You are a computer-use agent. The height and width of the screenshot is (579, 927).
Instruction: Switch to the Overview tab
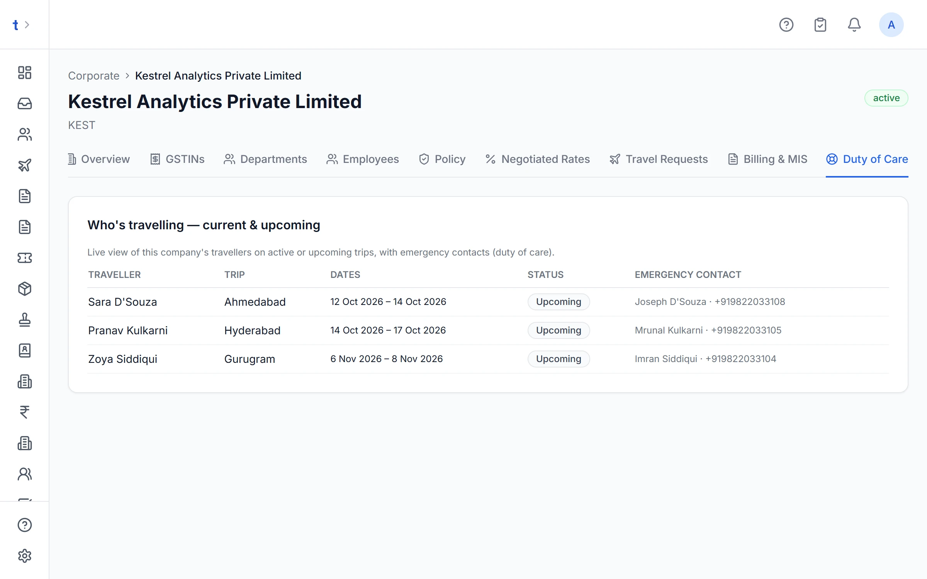(99, 159)
